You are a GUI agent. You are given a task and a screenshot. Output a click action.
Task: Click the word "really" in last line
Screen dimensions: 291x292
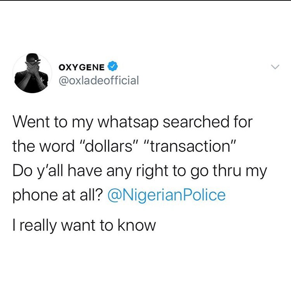[x=38, y=226]
